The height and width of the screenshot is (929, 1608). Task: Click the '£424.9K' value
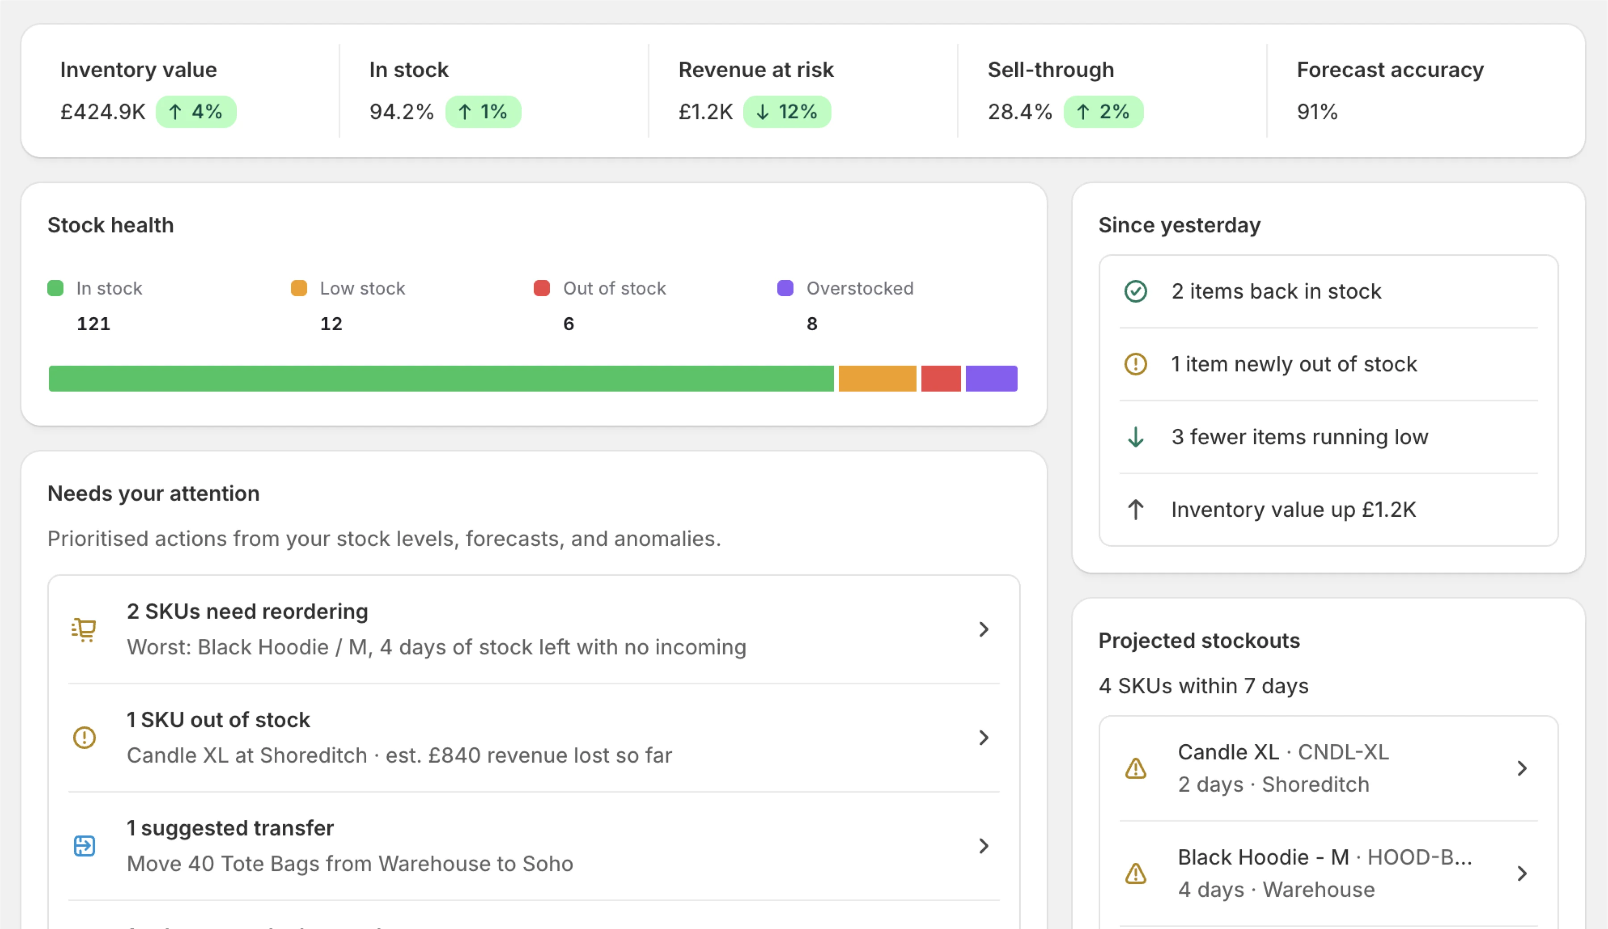tap(103, 112)
